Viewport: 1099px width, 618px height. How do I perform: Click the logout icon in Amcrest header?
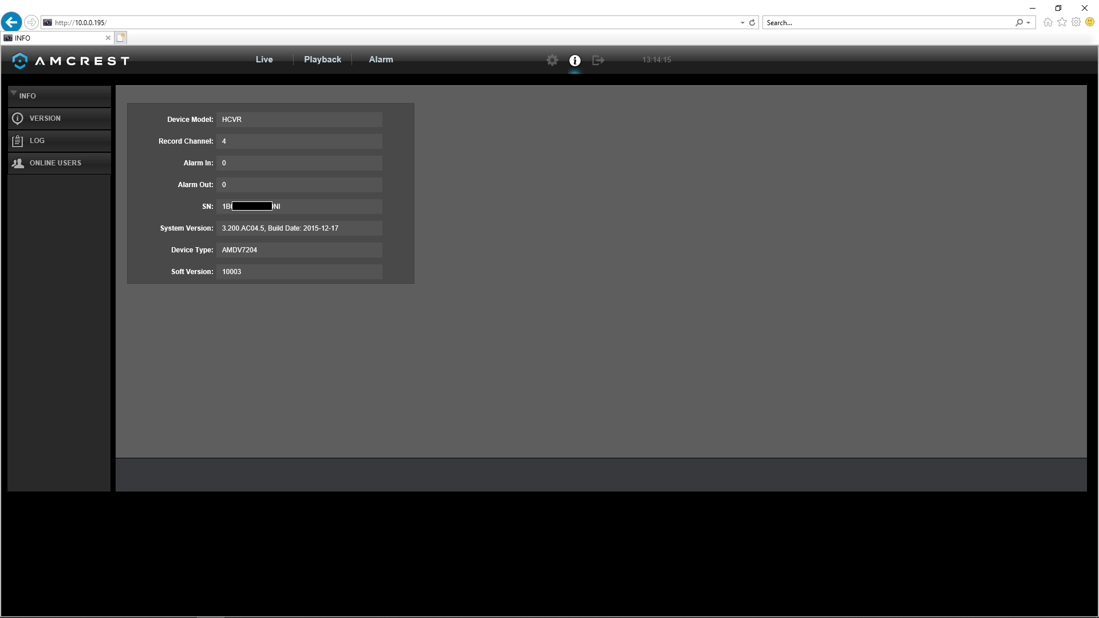(598, 60)
